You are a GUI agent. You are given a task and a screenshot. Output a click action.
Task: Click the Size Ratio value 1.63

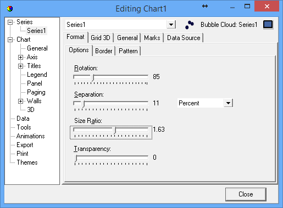click(x=159, y=130)
